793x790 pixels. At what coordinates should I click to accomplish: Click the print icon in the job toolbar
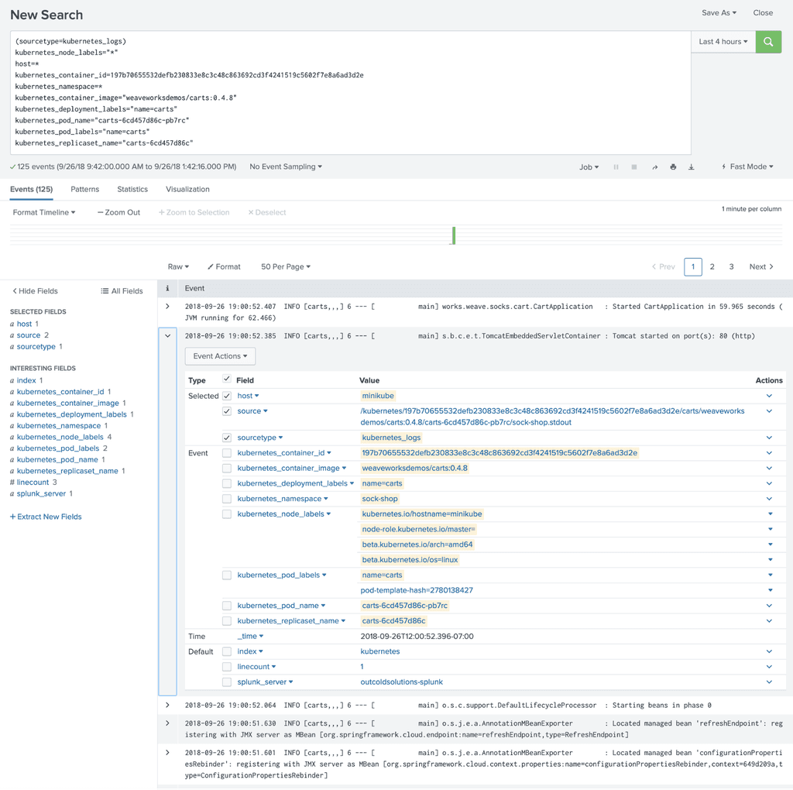click(673, 167)
